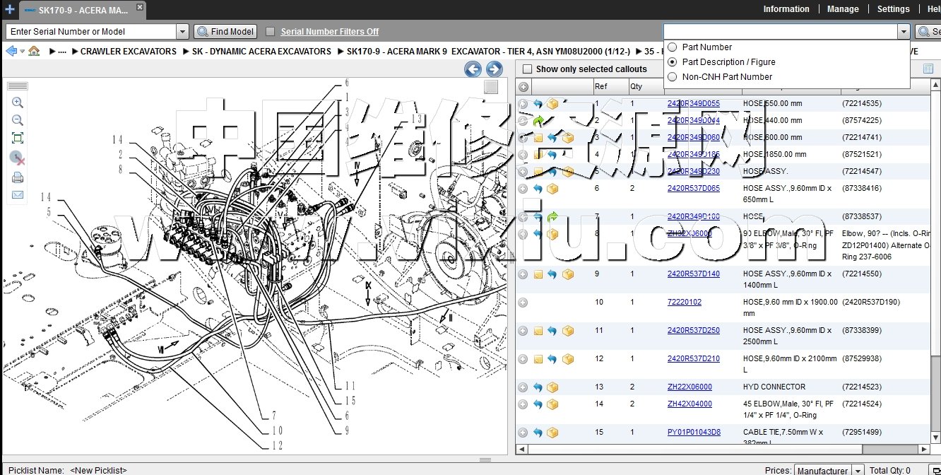This screenshot has height=475, width=941.
Task: Open part number 2420R537D250 link
Action: pyautogui.click(x=693, y=331)
